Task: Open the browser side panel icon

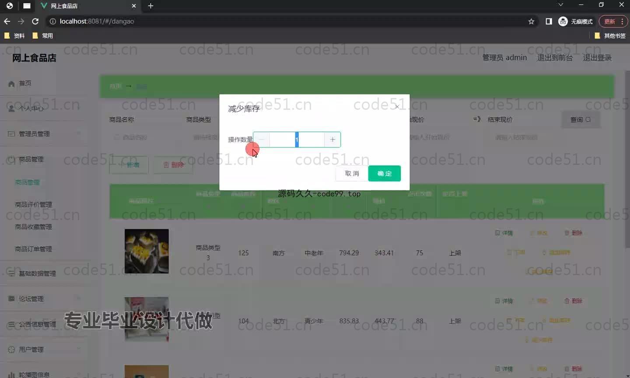Action: (x=549, y=21)
